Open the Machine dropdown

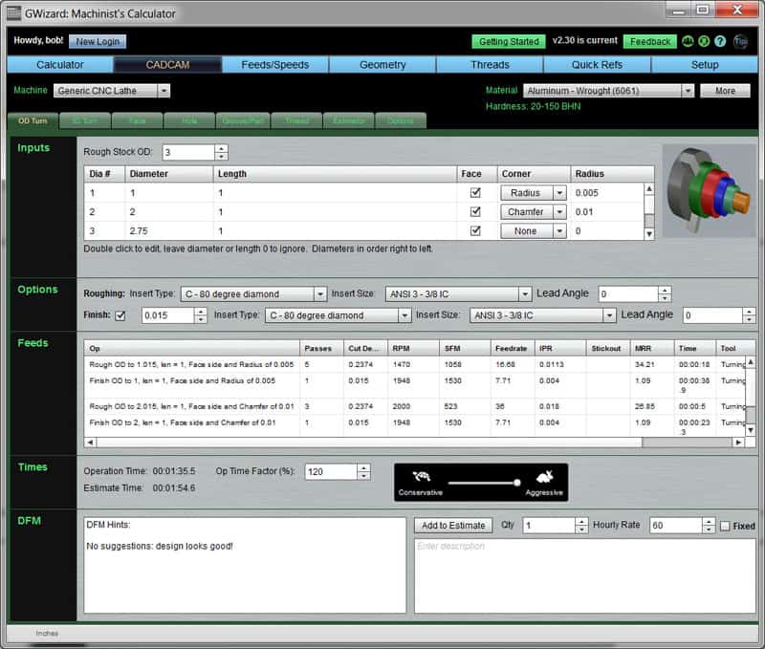tap(112, 91)
